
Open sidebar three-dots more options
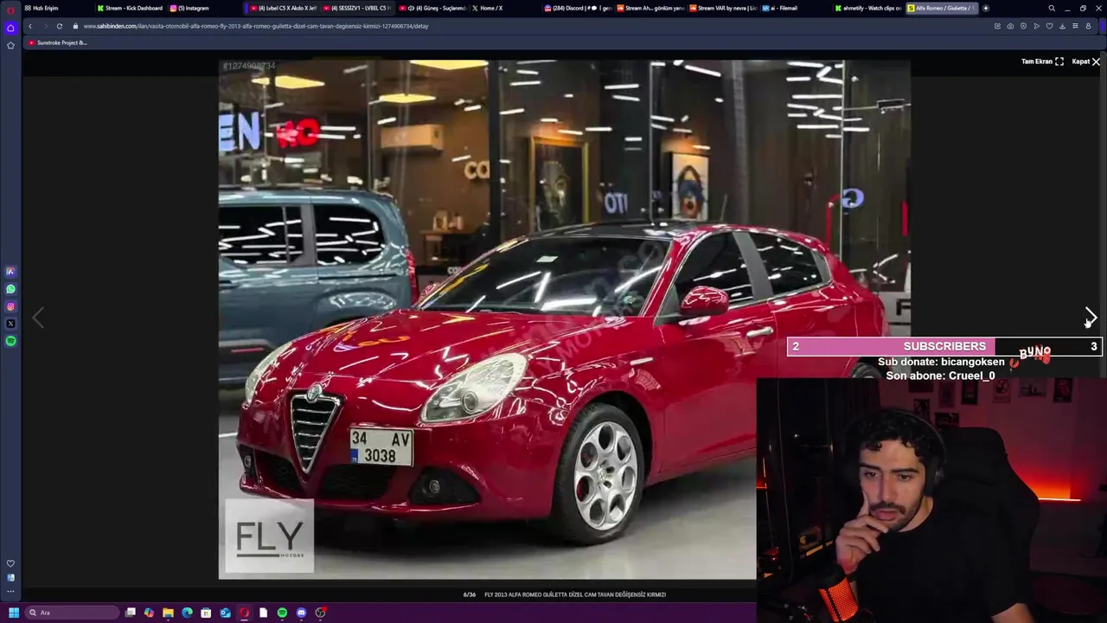pyautogui.click(x=10, y=593)
